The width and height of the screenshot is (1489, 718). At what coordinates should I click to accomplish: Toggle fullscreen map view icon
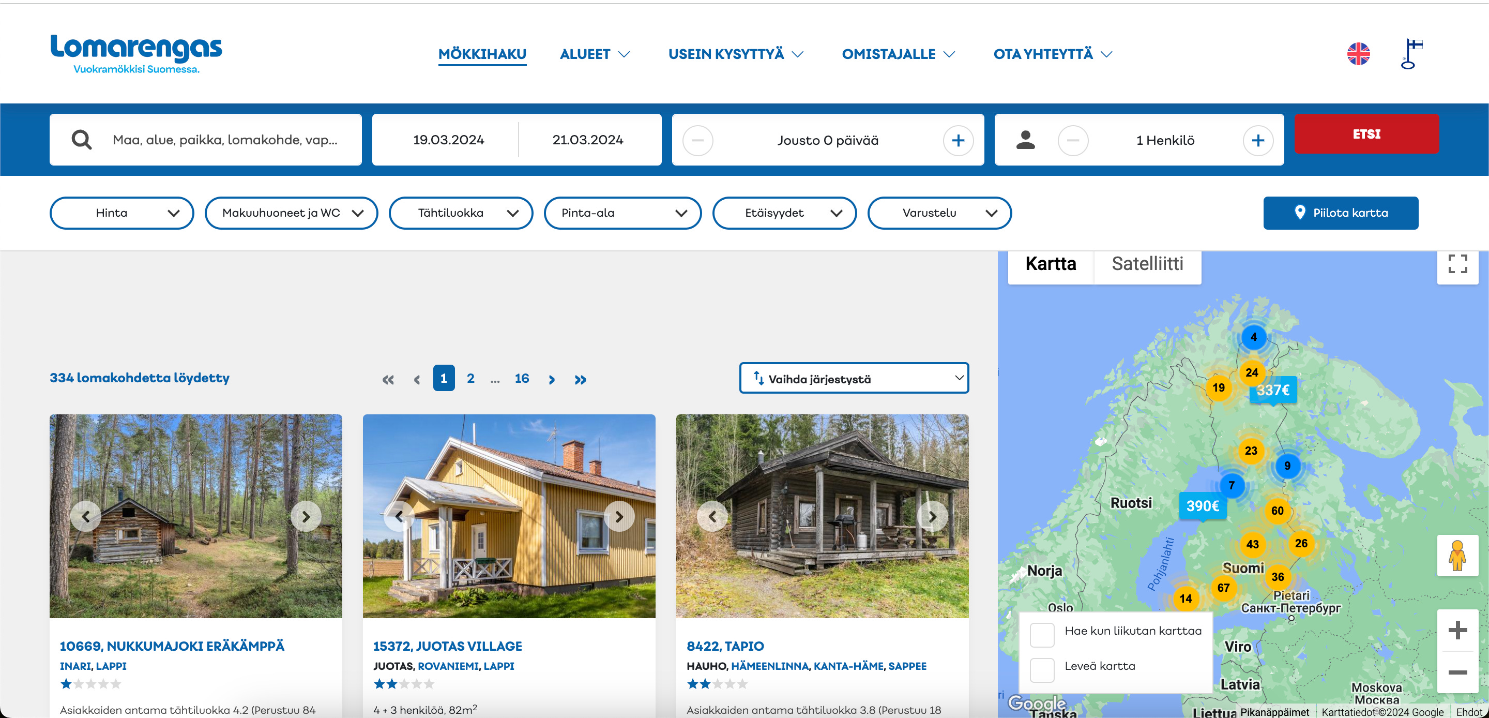coord(1457,264)
